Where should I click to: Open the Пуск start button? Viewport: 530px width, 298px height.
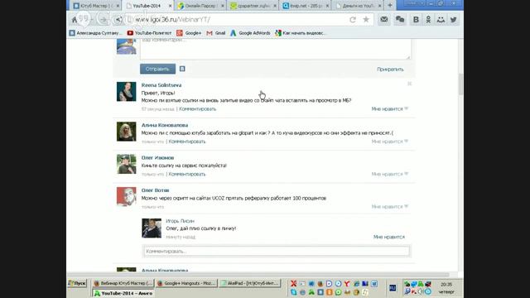point(77,283)
